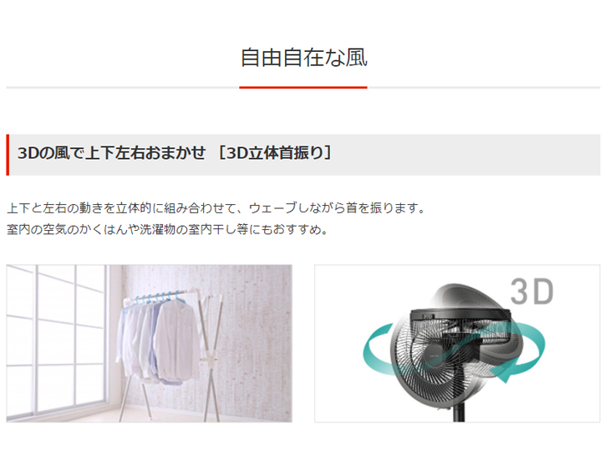Click the red vertical bar beside section title
This screenshot has width=610, height=465.
[x=8, y=155]
